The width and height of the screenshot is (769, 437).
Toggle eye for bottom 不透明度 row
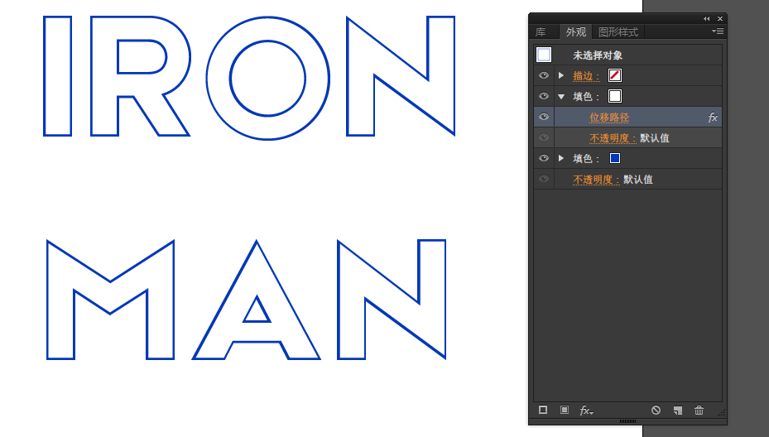click(x=543, y=179)
